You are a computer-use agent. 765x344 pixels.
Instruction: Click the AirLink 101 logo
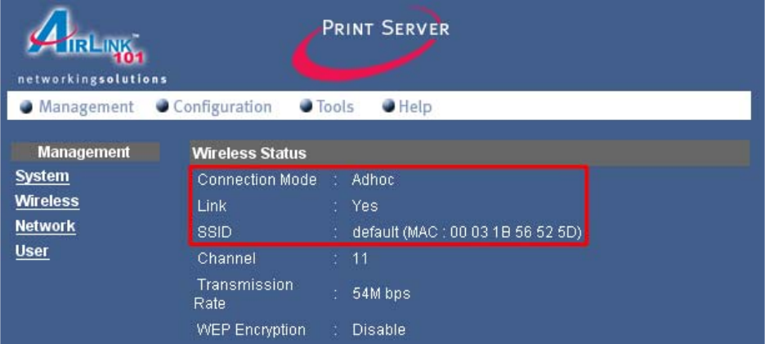(x=86, y=47)
